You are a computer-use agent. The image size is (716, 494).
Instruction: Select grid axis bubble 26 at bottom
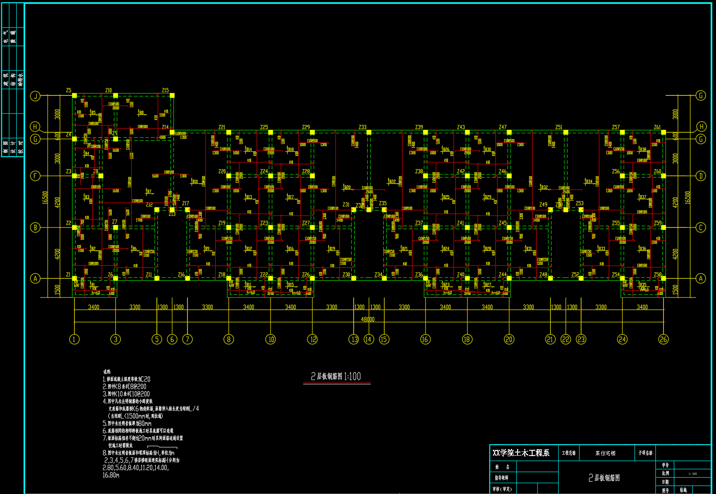pos(663,339)
